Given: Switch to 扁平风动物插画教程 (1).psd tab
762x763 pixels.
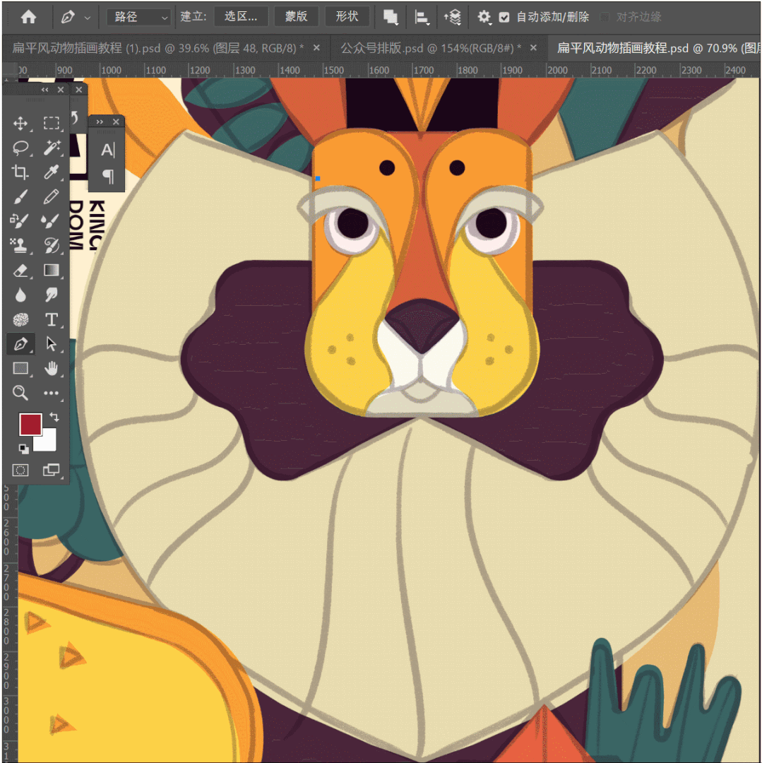Looking at the screenshot, I should (x=158, y=48).
